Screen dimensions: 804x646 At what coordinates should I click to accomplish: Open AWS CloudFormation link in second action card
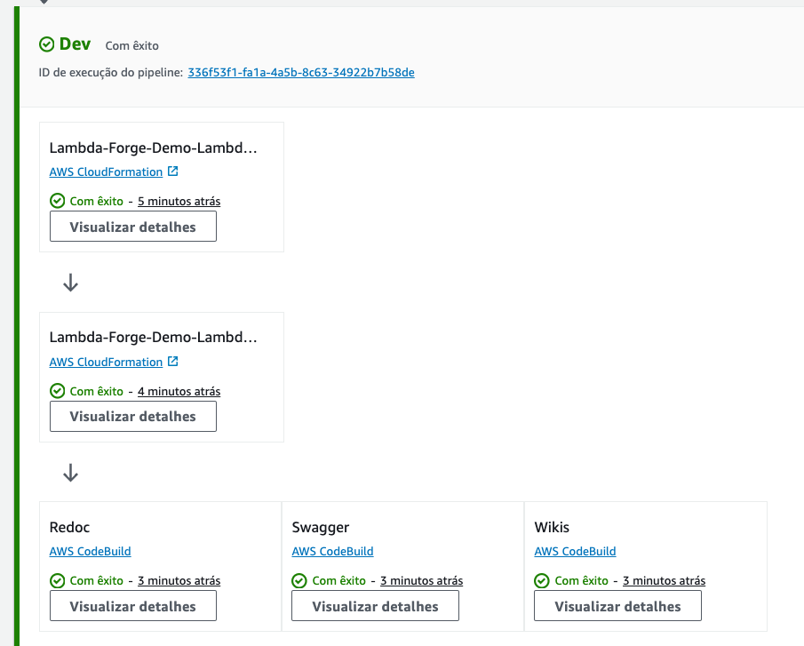106,362
